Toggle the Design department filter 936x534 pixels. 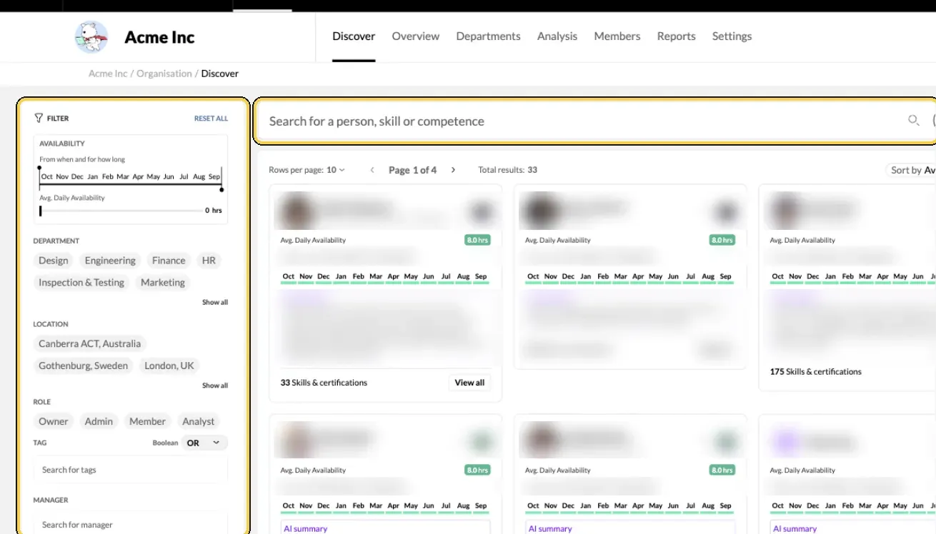click(x=54, y=261)
